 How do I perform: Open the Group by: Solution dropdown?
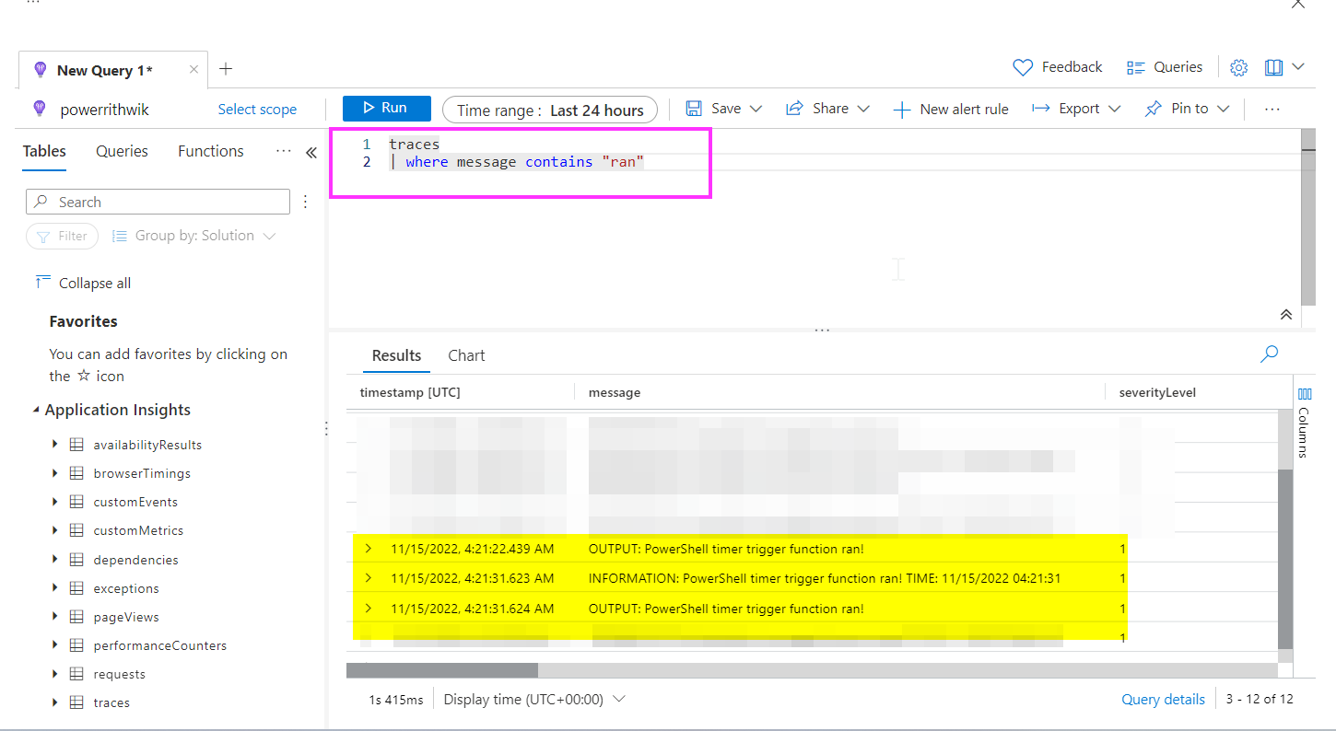(193, 236)
